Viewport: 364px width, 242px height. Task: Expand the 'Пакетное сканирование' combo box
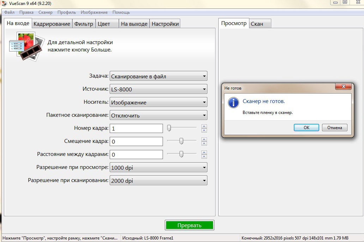tap(158, 115)
